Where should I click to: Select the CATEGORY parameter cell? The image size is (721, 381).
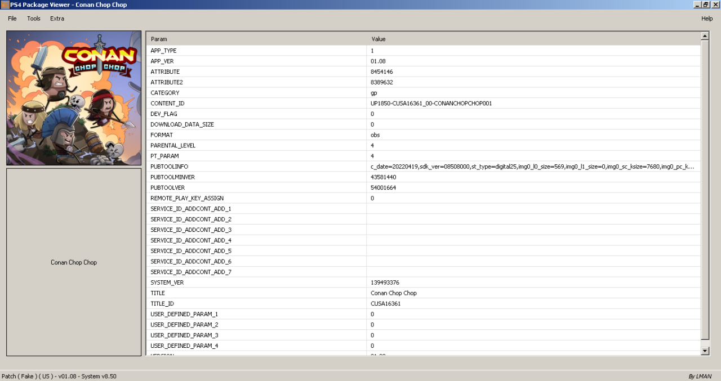point(256,93)
